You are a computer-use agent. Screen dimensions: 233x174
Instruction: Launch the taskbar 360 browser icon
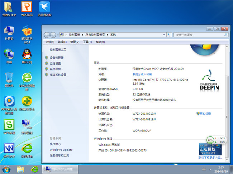34,169
